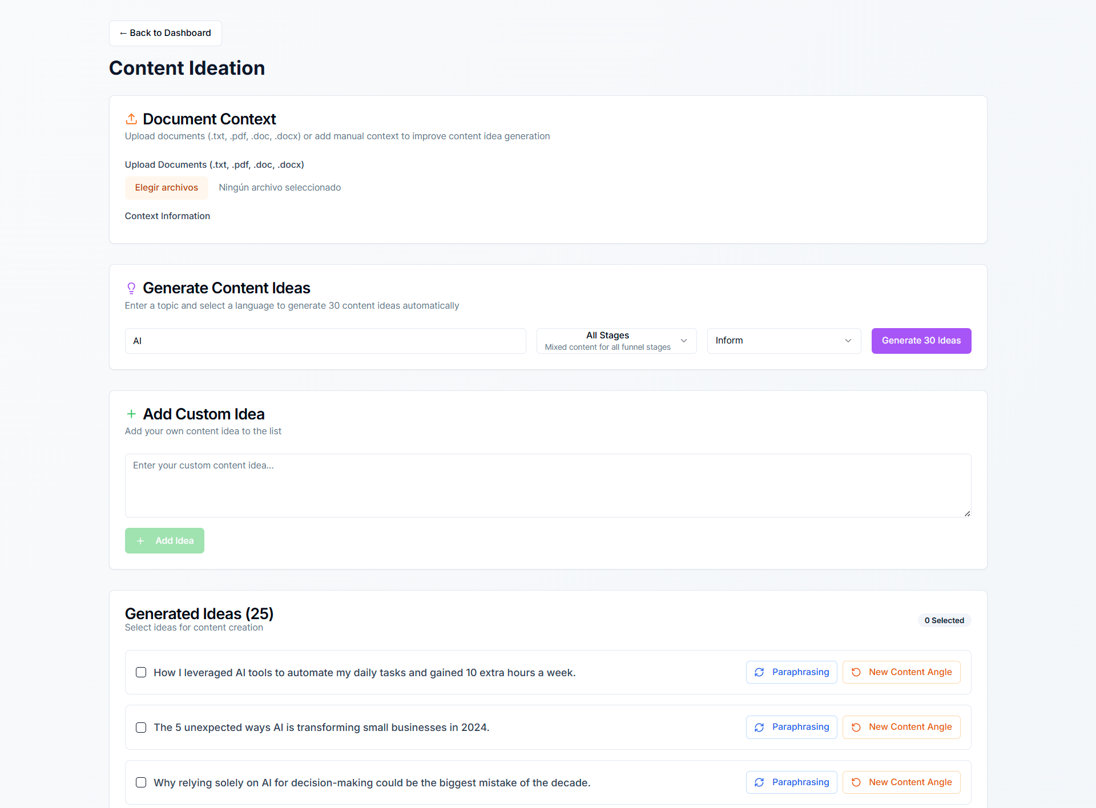
Task: Click the Generated Ideas (25) heading
Action: (199, 613)
